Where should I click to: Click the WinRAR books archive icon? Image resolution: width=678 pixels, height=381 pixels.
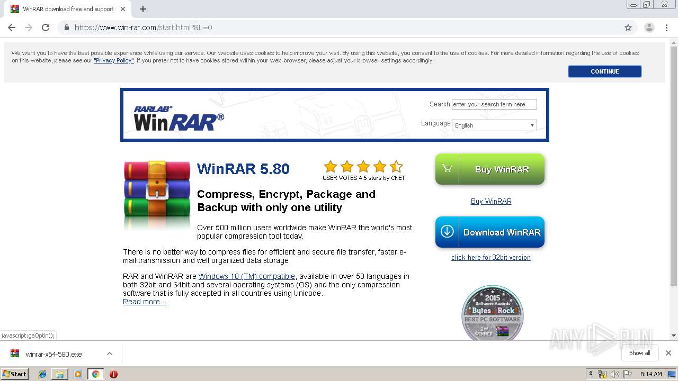pyautogui.click(x=157, y=195)
